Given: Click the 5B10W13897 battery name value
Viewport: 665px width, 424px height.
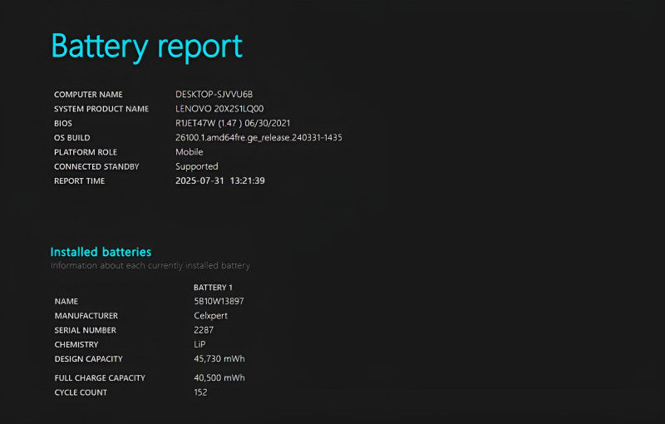Looking at the screenshot, I should pos(219,301).
